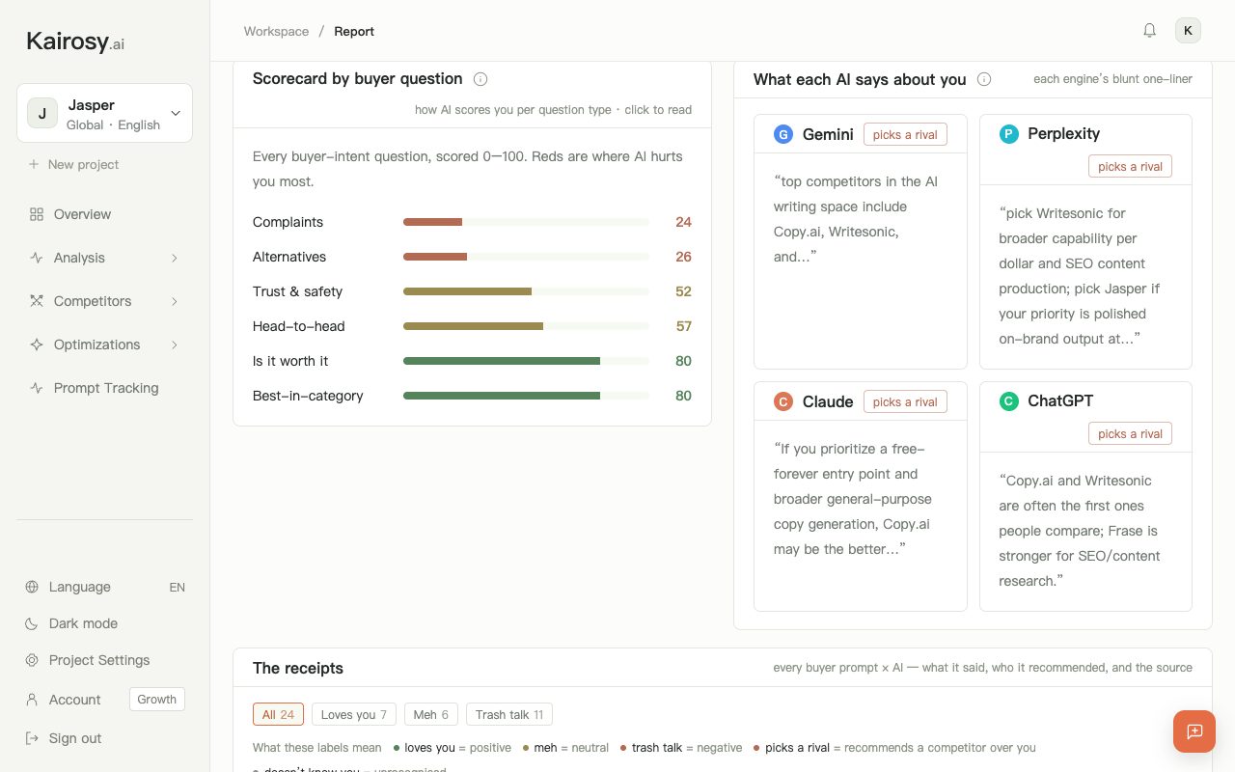Click the Gemini engine logo

tap(783, 134)
